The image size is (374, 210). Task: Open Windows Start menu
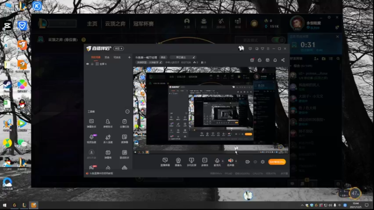pyautogui.click(x=4, y=205)
